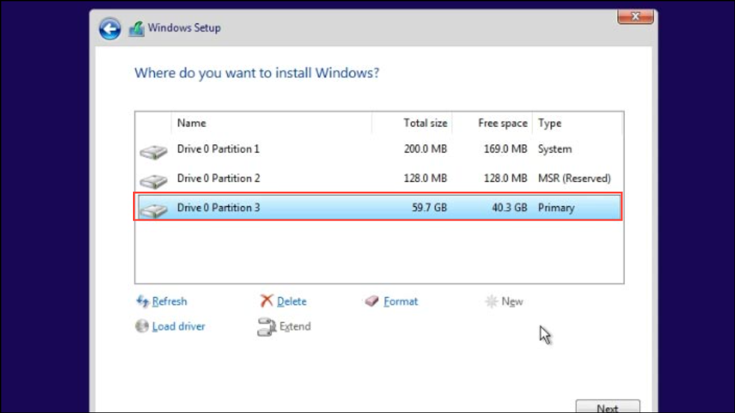
Task: Click the Refresh arrows icon
Action: click(142, 301)
